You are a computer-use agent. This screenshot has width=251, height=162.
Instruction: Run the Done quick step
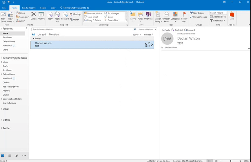(x=109, y=17)
